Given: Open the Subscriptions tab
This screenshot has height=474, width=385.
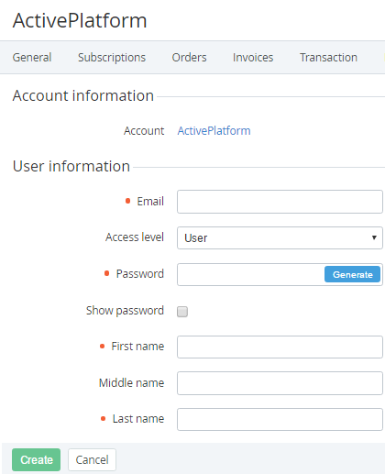Looking at the screenshot, I should pos(112,58).
